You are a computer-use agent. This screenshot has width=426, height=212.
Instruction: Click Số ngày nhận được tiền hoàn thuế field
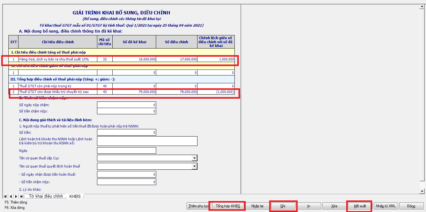[x=126, y=174]
